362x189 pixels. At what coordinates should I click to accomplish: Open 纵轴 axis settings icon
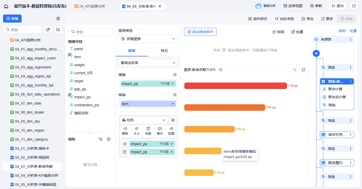point(175,95)
